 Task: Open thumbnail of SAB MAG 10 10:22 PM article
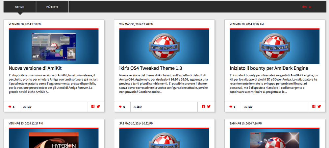tap(164, 138)
